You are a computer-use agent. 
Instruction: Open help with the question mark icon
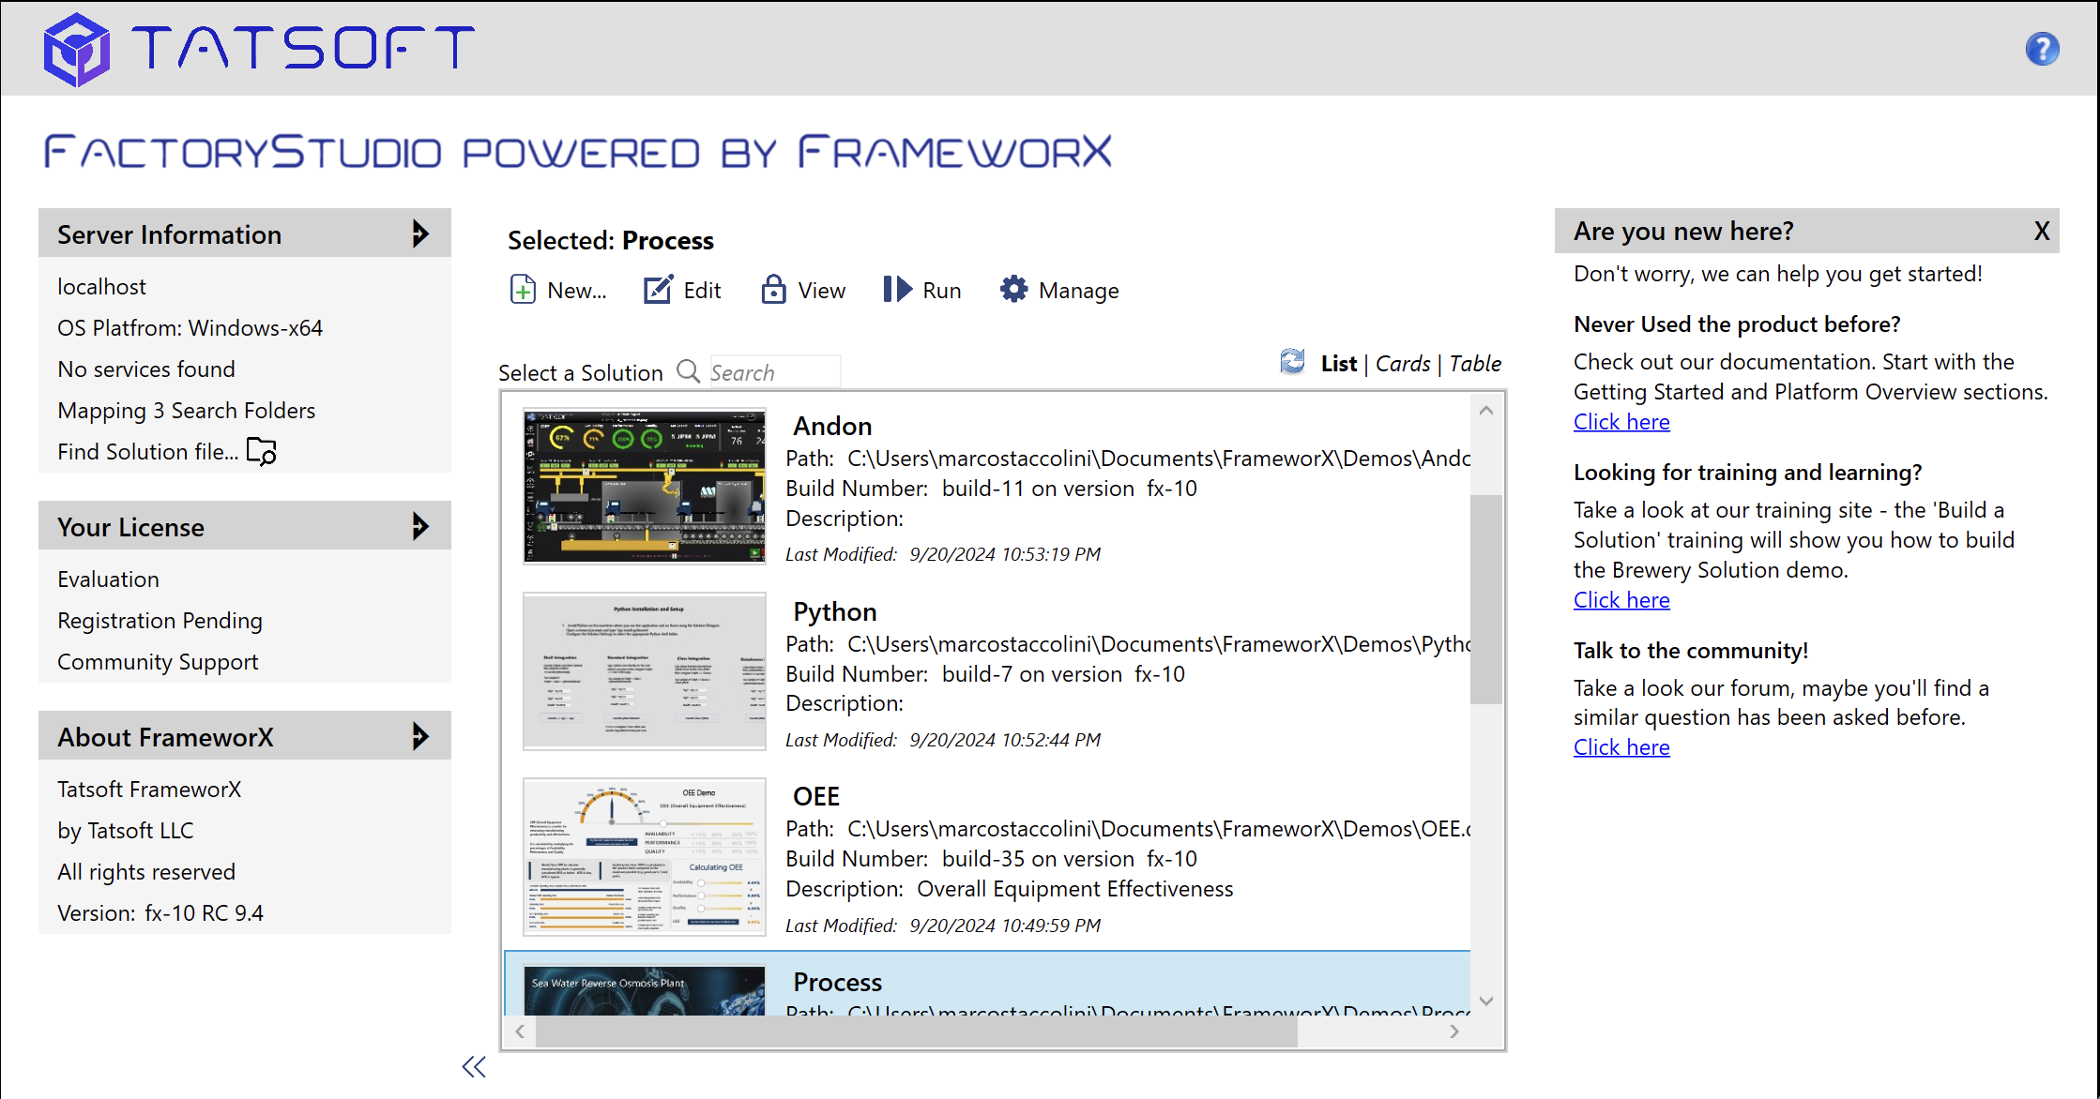click(2042, 49)
